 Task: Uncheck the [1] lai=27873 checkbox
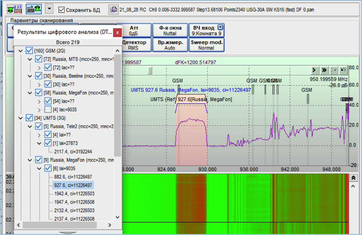[48, 143]
